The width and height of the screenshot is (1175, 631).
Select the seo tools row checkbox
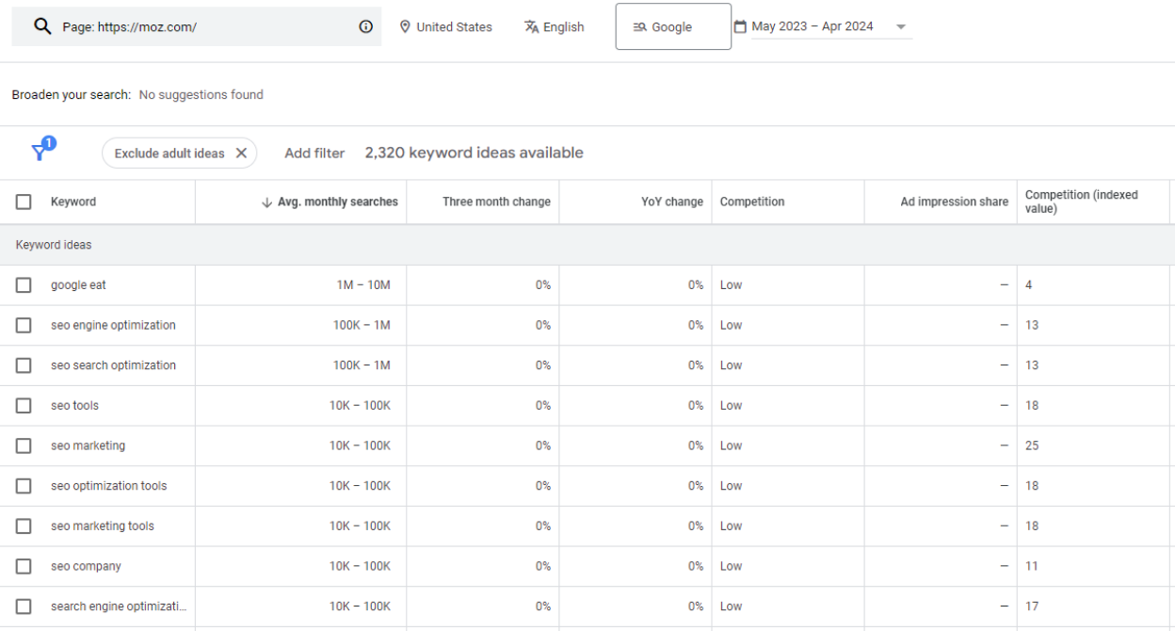click(24, 406)
